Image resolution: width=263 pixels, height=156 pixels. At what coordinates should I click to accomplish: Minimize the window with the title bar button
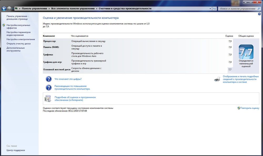246,2
